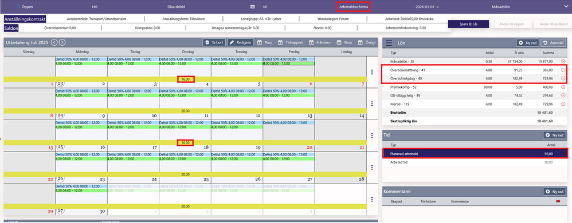Add a Frånvaro entry

(x=320, y=42)
